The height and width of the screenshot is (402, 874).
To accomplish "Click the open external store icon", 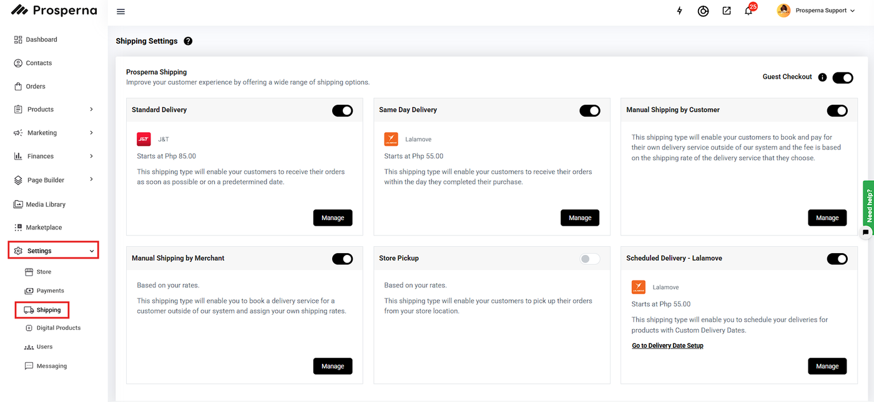I will [727, 11].
